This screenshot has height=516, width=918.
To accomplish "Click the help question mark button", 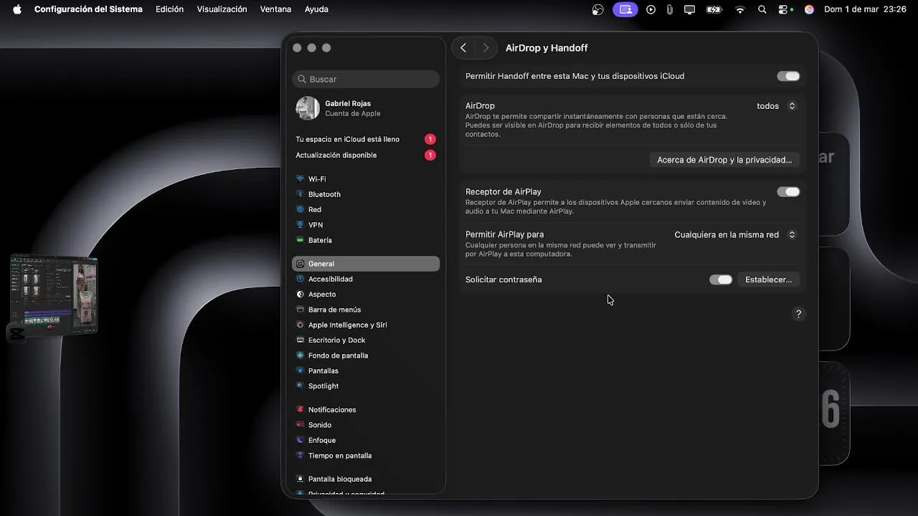I will pyautogui.click(x=798, y=314).
